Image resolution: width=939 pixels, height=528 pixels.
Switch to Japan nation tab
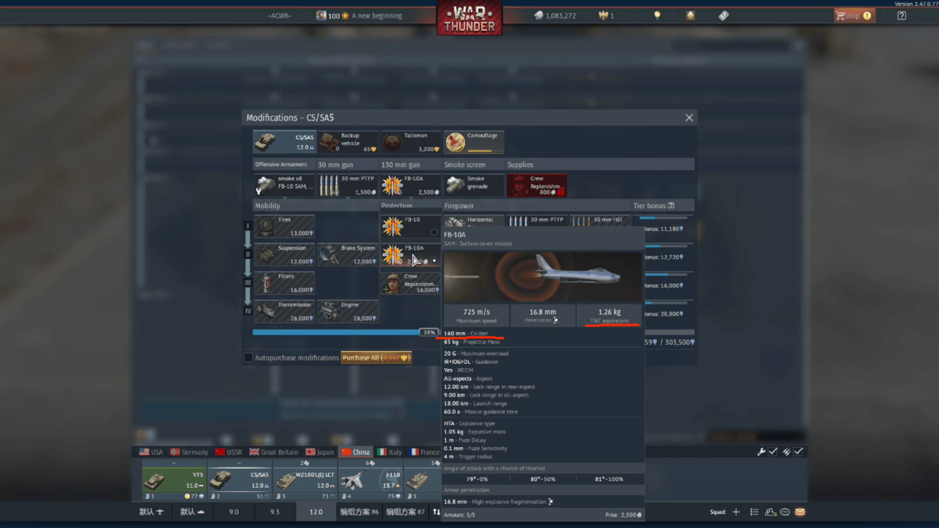pos(320,452)
